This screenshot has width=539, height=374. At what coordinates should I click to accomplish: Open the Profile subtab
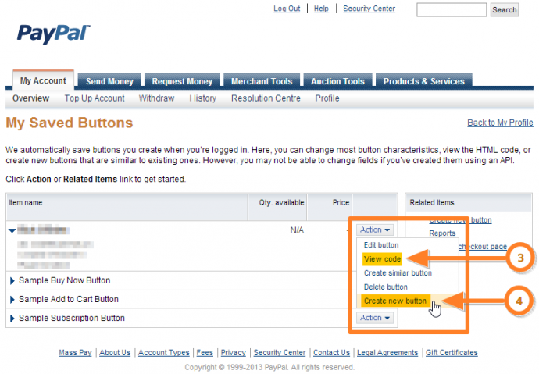(327, 98)
